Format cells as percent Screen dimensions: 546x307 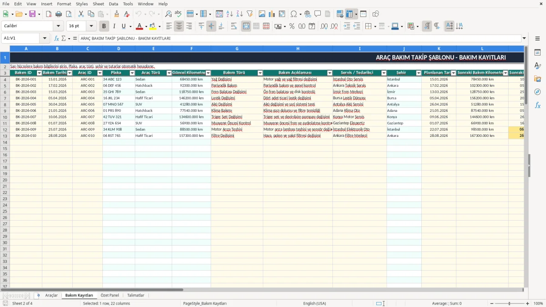(292, 26)
